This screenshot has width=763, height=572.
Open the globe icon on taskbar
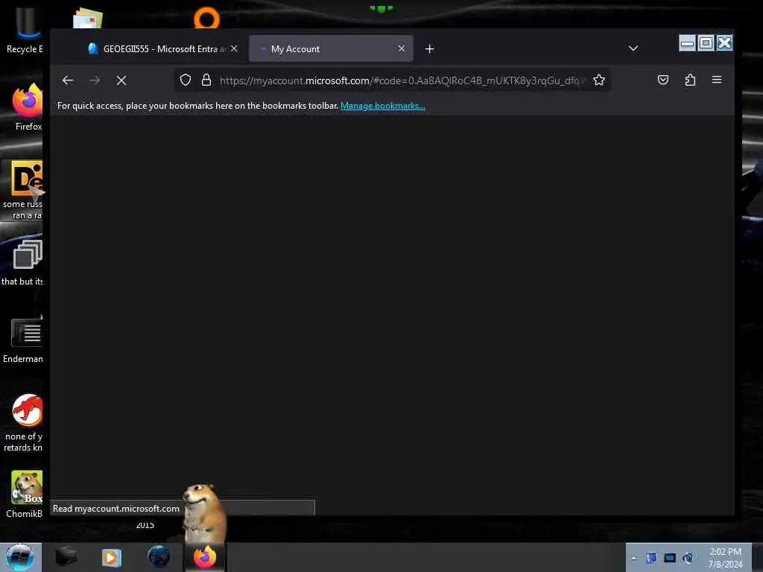click(159, 557)
